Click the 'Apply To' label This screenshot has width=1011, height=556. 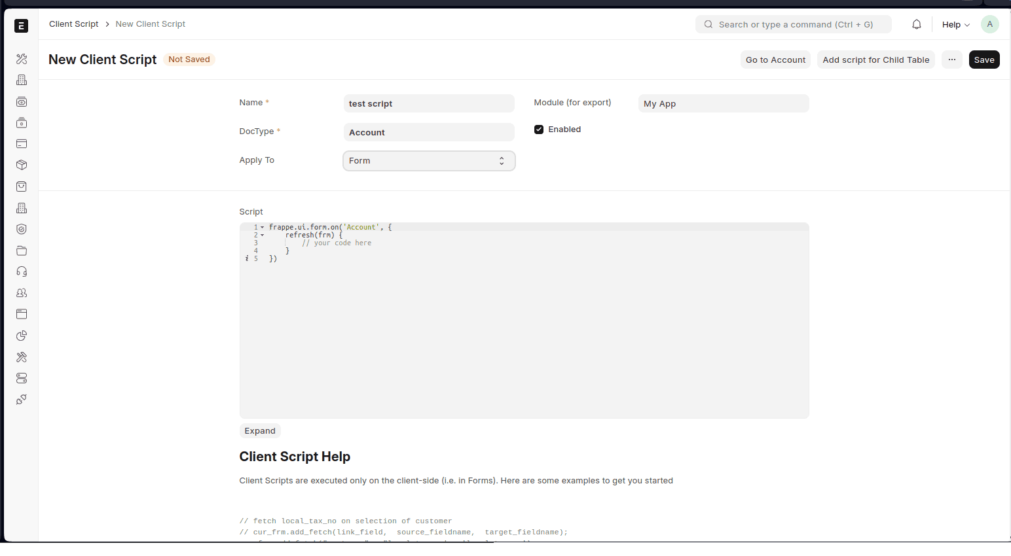coord(257,160)
